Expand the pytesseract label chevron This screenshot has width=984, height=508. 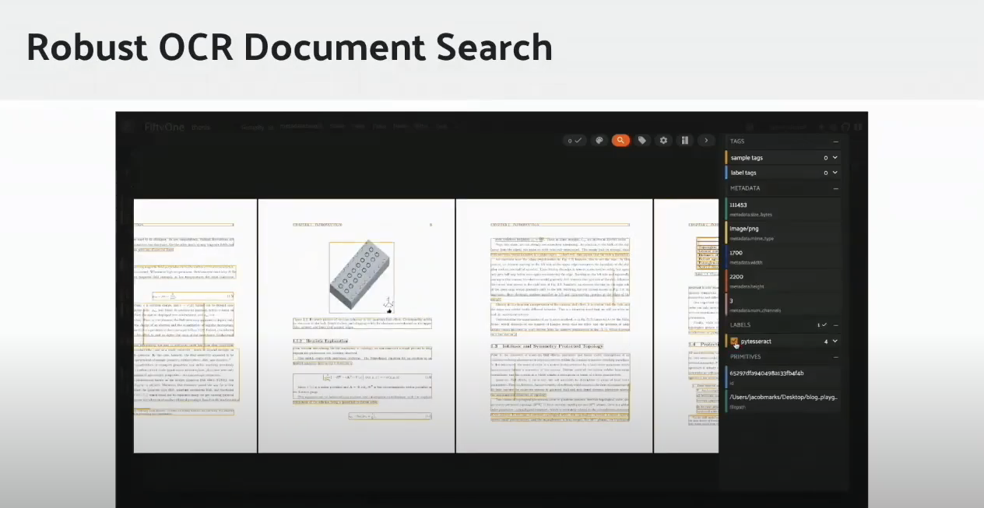tap(835, 341)
